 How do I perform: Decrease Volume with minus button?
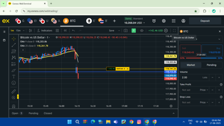point(212,77)
